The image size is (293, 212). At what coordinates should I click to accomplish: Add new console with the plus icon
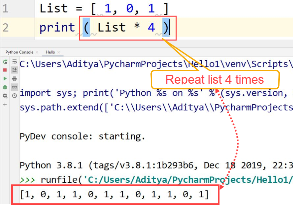(x=5, y=104)
